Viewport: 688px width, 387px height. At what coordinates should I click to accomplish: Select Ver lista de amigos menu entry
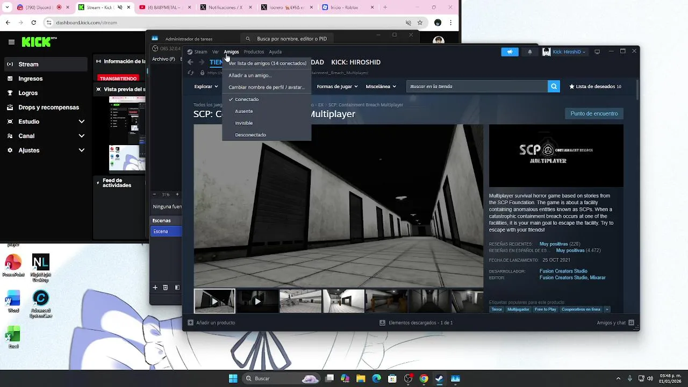[x=267, y=63]
